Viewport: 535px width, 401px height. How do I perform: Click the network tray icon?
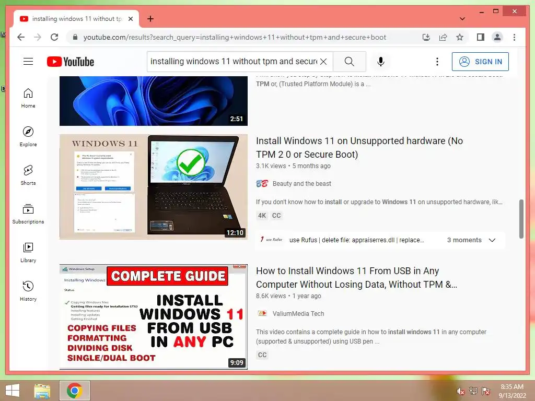tap(473, 391)
